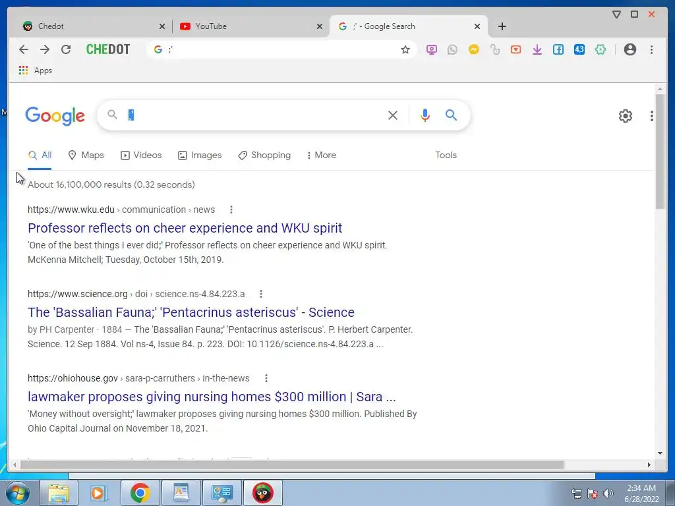Click the results count text
The image size is (675, 506).
(x=111, y=184)
